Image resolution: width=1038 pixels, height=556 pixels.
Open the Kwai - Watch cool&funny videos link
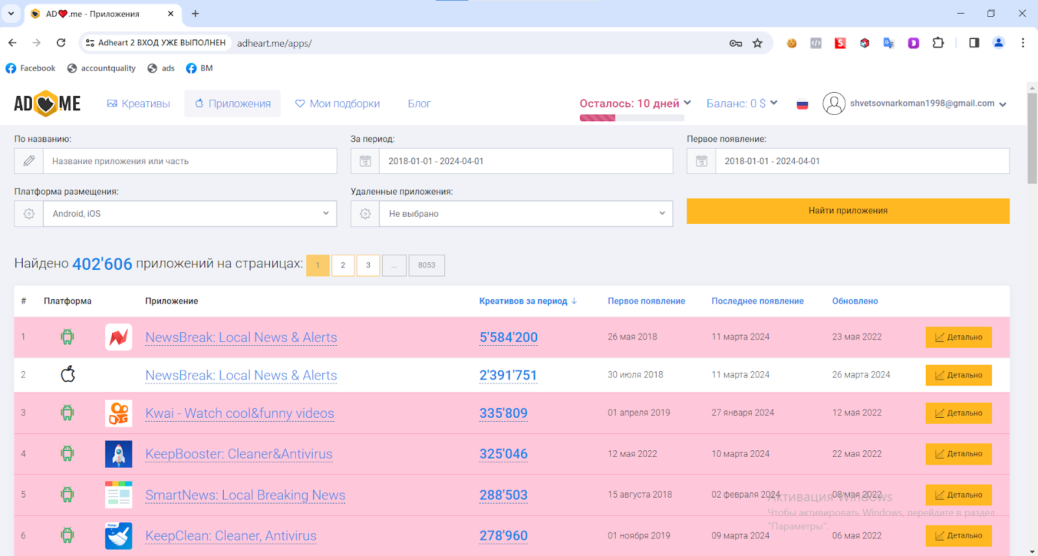point(239,413)
